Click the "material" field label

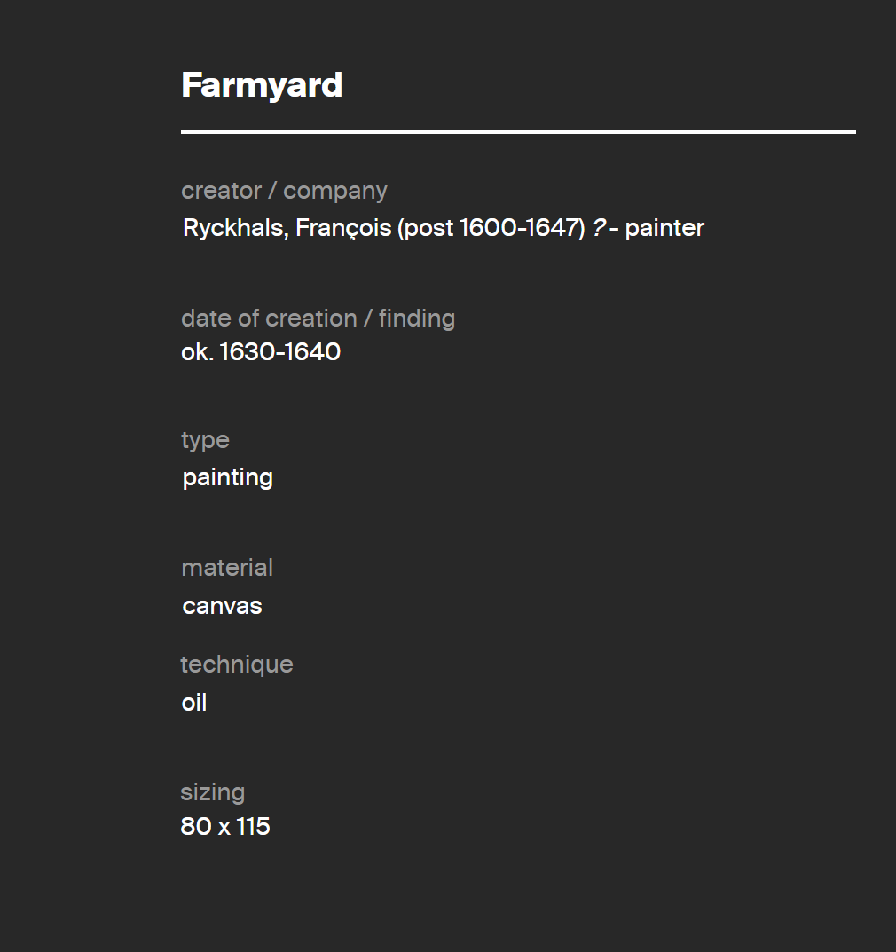[x=227, y=568]
